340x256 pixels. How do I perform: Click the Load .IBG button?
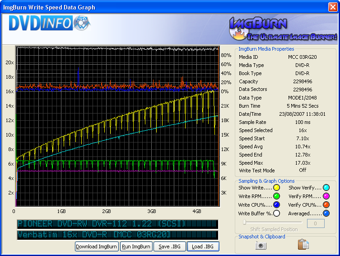(x=203, y=247)
